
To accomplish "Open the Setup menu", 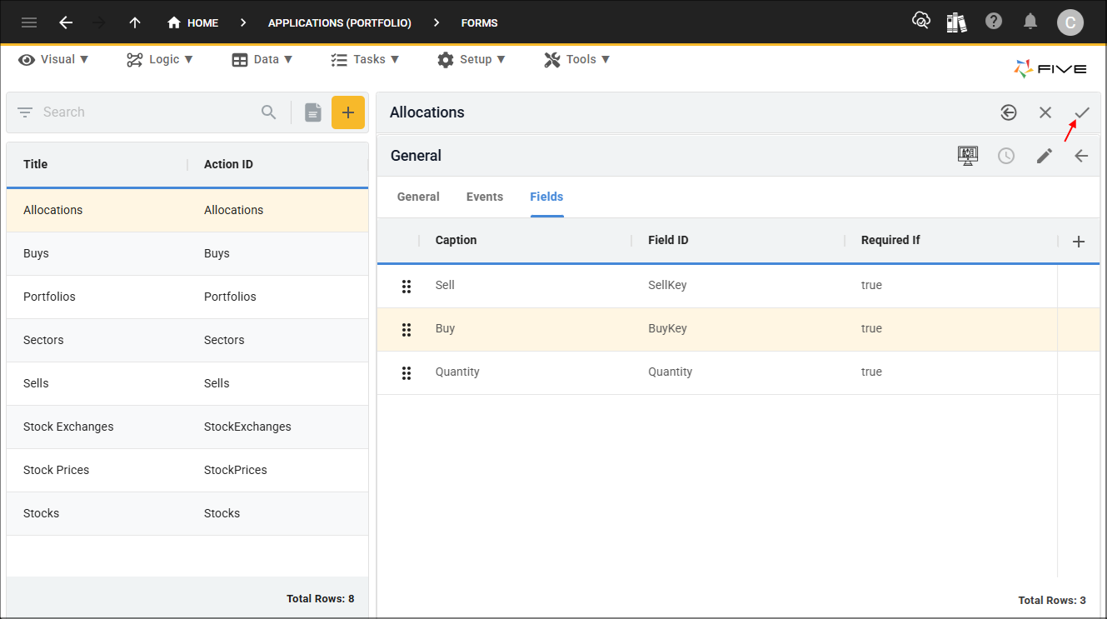I will [x=471, y=59].
